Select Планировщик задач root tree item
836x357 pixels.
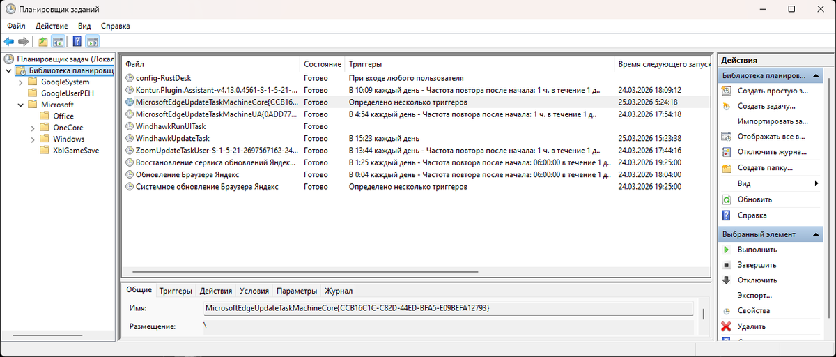pyautogui.click(x=59, y=59)
